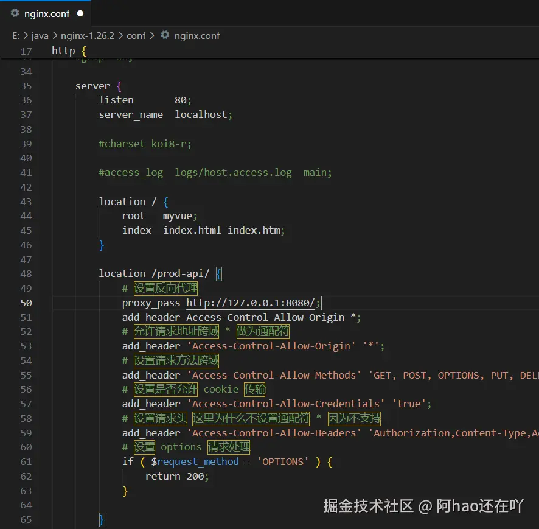Click quoted 'Access-Control-Allow-Origin' on line 53

pyautogui.click(x=271, y=346)
